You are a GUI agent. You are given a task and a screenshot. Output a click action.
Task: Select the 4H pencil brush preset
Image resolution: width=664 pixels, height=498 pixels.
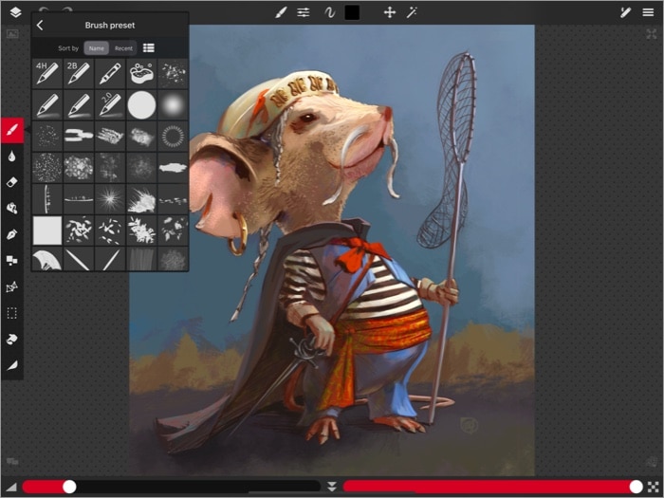coord(47,73)
